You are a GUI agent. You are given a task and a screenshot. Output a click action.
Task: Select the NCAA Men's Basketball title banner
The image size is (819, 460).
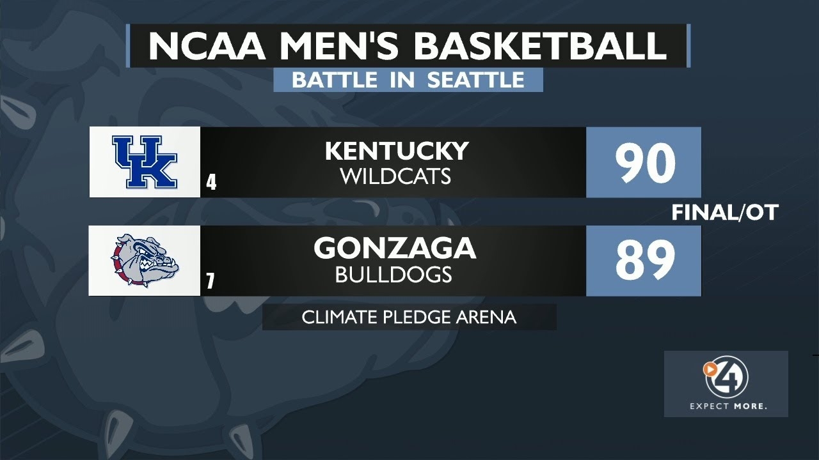(408, 46)
